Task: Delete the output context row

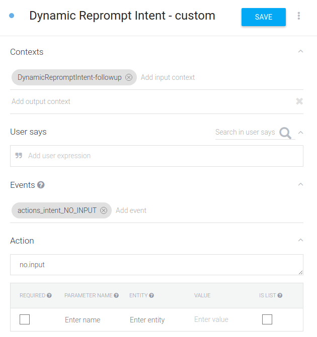Action: [299, 101]
